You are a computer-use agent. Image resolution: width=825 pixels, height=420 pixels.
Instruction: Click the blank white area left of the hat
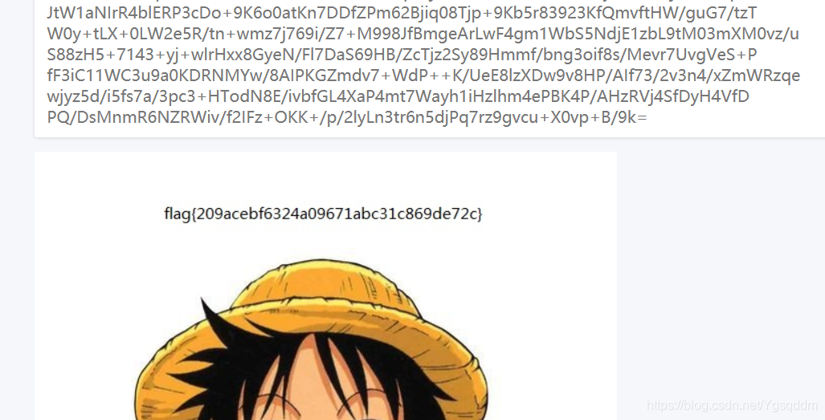tap(84, 316)
